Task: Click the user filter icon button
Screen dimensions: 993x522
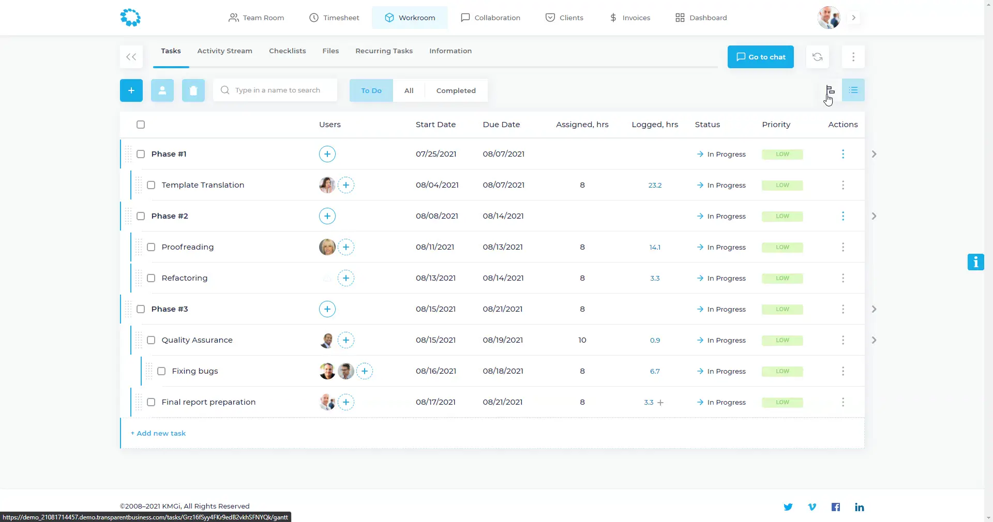Action: (162, 90)
